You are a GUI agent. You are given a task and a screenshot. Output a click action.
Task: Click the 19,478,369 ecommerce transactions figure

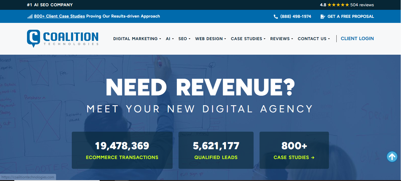[122, 146]
